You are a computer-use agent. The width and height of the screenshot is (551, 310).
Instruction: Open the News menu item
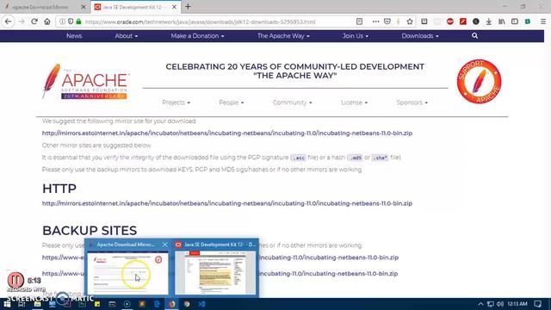[x=74, y=36]
